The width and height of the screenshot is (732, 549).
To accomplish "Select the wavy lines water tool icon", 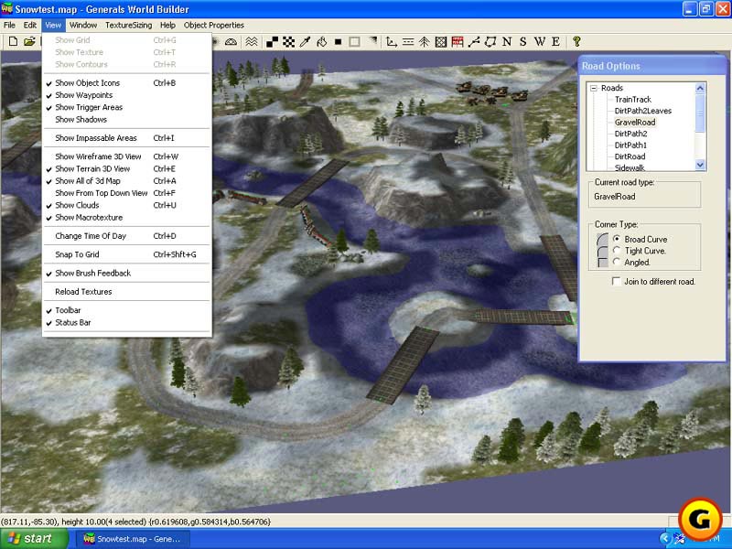I will [252, 42].
